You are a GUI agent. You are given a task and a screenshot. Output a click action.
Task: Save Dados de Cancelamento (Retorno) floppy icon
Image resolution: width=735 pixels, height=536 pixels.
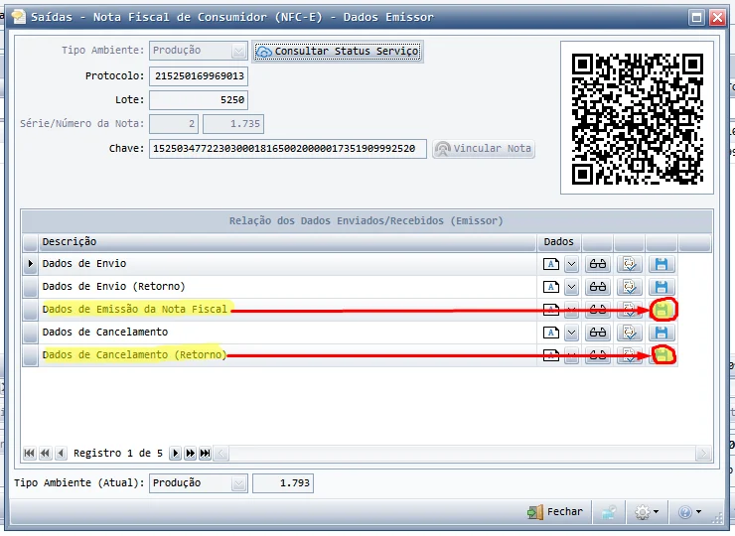[x=661, y=355]
